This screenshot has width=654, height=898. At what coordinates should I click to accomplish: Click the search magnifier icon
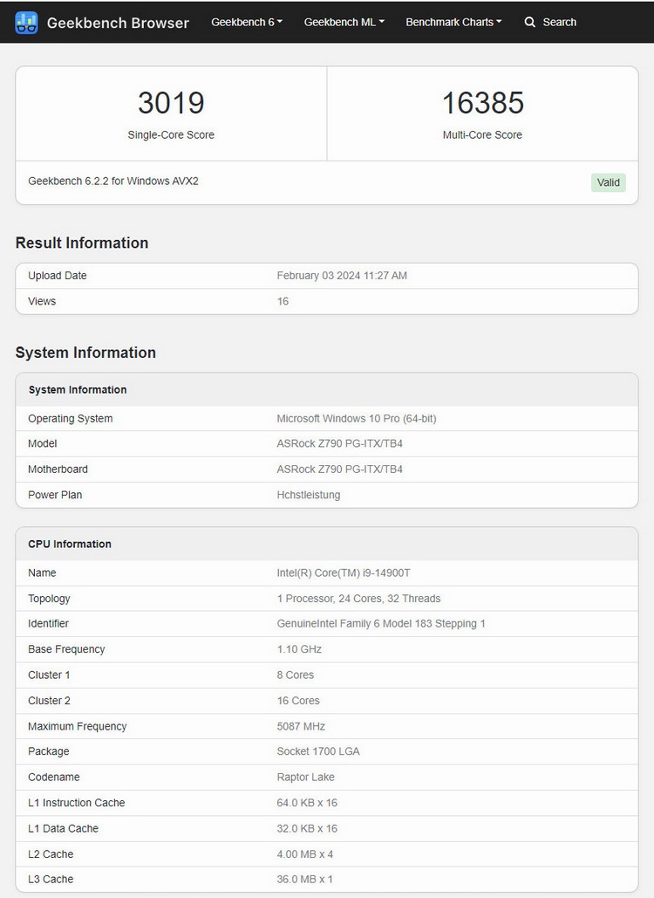point(530,23)
